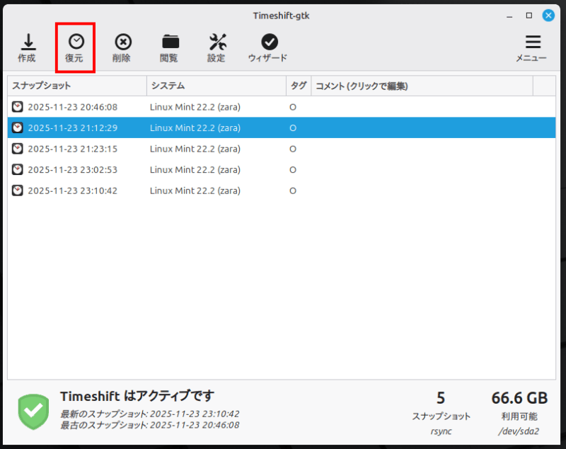Open 設定 (Settings) tools icon

click(216, 42)
